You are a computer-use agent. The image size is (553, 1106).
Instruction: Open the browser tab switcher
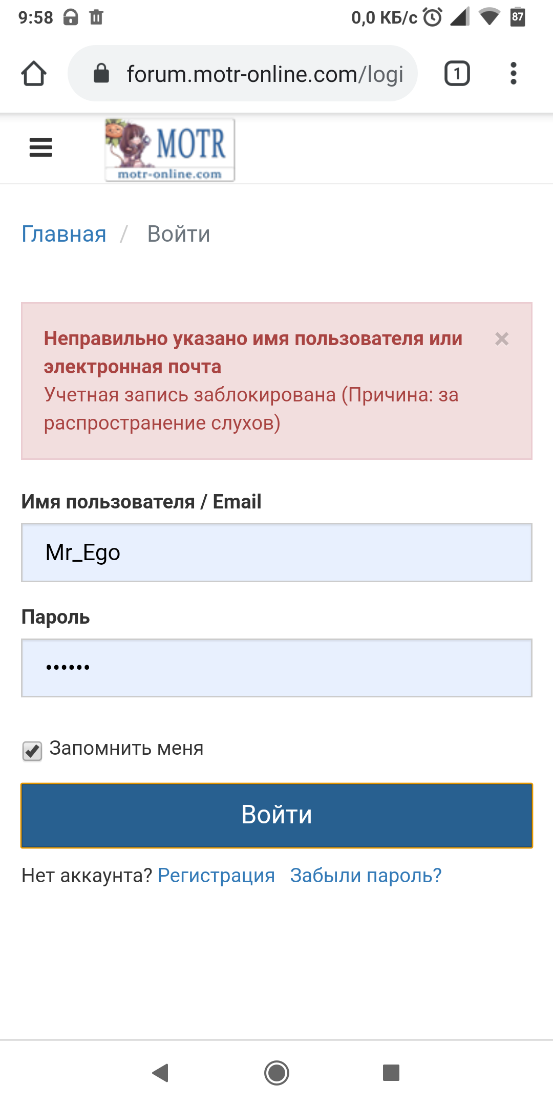457,74
